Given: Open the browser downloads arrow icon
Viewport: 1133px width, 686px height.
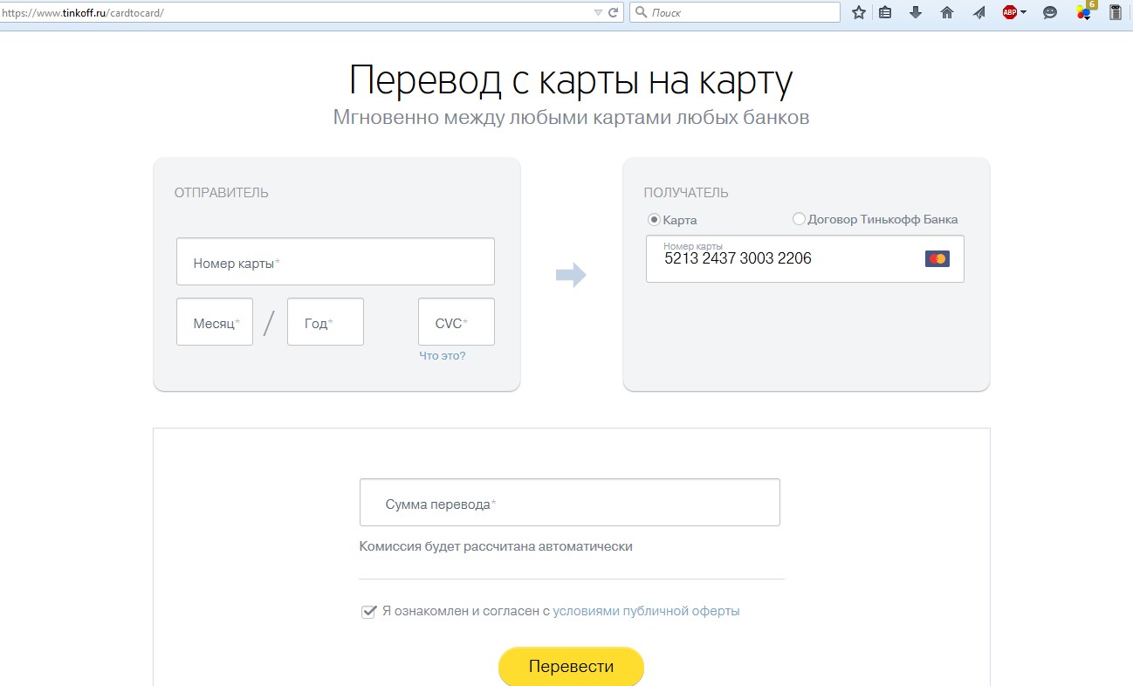Looking at the screenshot, I should click(x=915, y=12).
